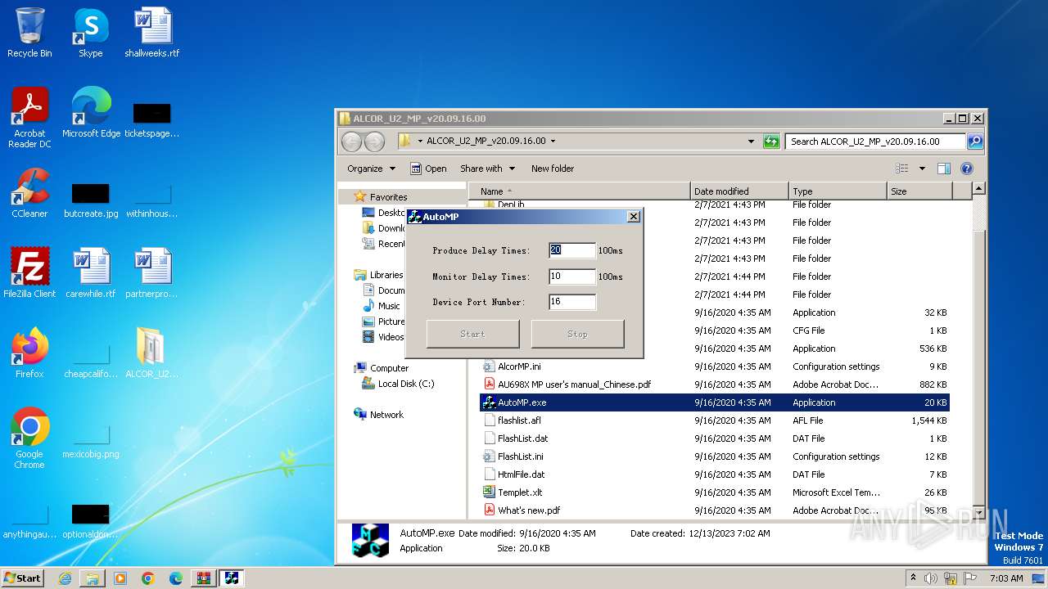Click the refresh icon beside address bar

click(770, 142)
